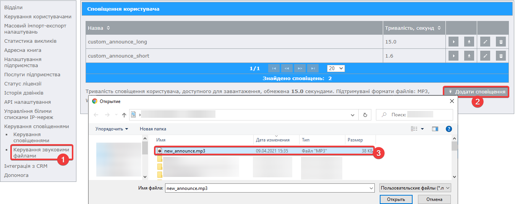Click the Додати сповіщення button

tap(476, 92)
